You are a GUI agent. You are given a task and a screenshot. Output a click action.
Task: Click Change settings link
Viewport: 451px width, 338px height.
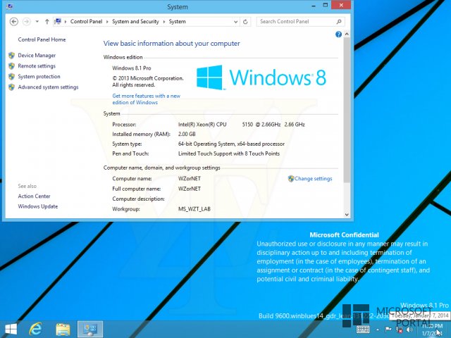point(313,179)
